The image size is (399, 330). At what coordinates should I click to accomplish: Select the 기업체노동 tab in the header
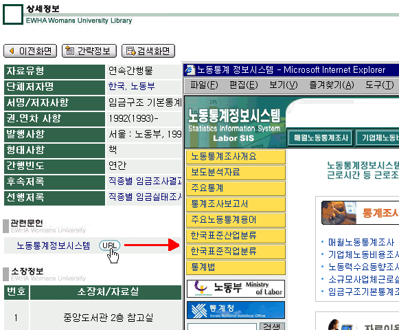378,138
